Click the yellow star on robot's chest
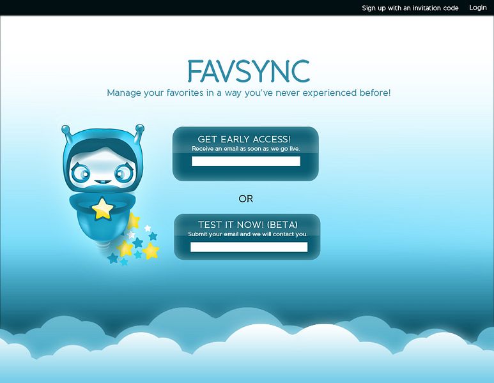 103,208
